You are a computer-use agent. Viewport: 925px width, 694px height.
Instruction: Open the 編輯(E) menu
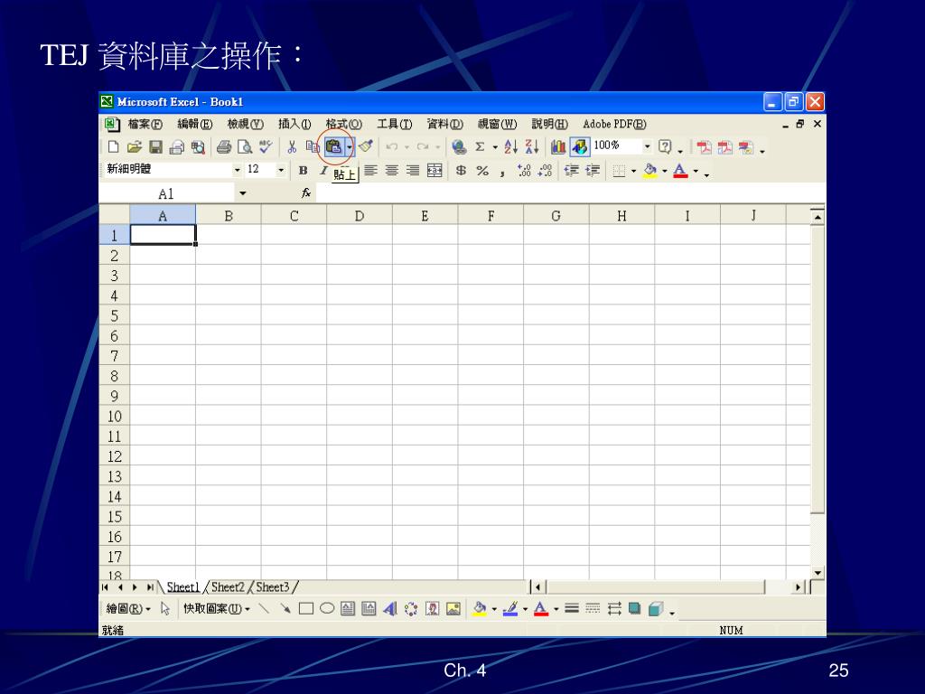pyautogui.click(x=195, y=124)
